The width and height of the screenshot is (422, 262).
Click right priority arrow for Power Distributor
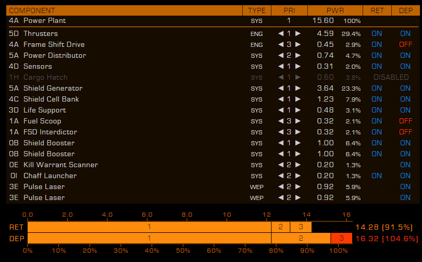pyautogui.click(x=297, y=55)
